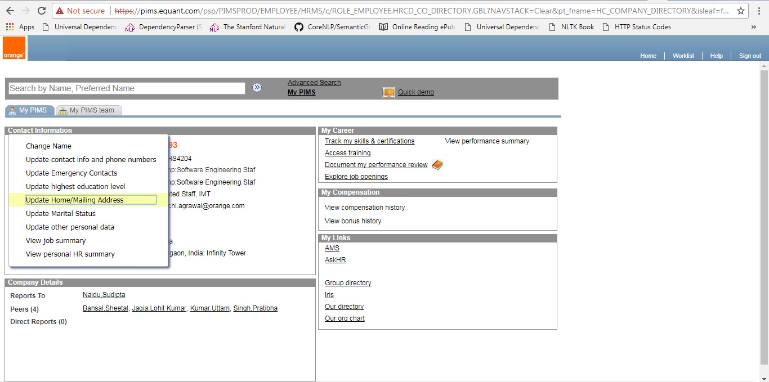Image resolution: width=769 pixels, height=382 pixels.
Task: Click the search go arrow icon
Action: coord(257,87)
